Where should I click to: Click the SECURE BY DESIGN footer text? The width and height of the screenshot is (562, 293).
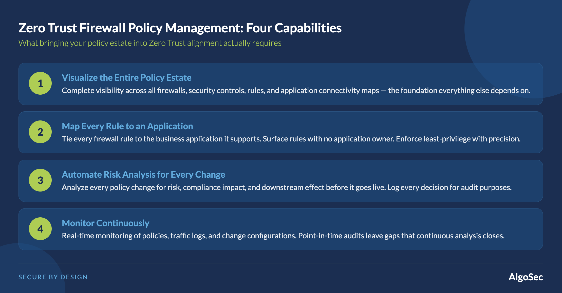pyautogui.click(x=53, y=277)
